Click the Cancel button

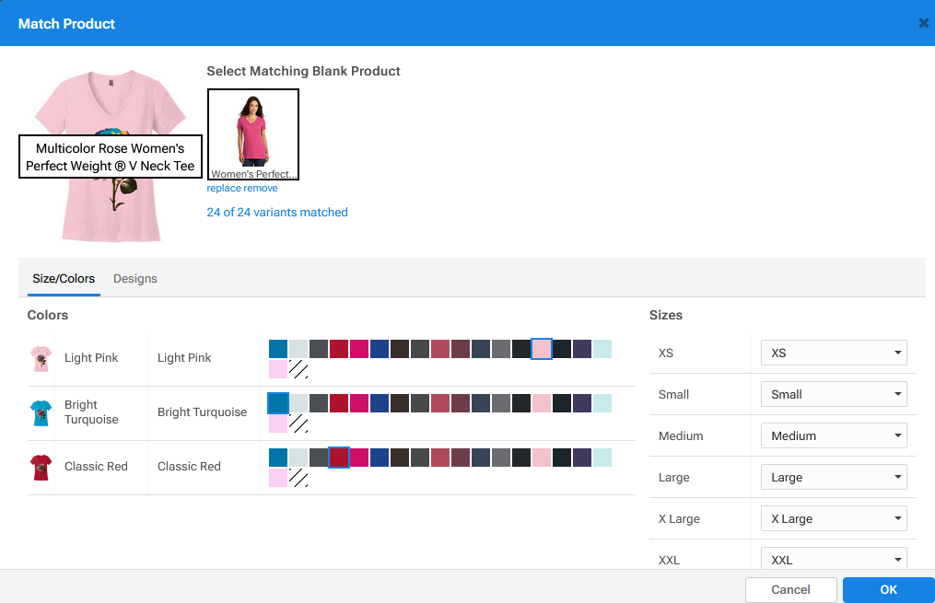tap(790, 589)
